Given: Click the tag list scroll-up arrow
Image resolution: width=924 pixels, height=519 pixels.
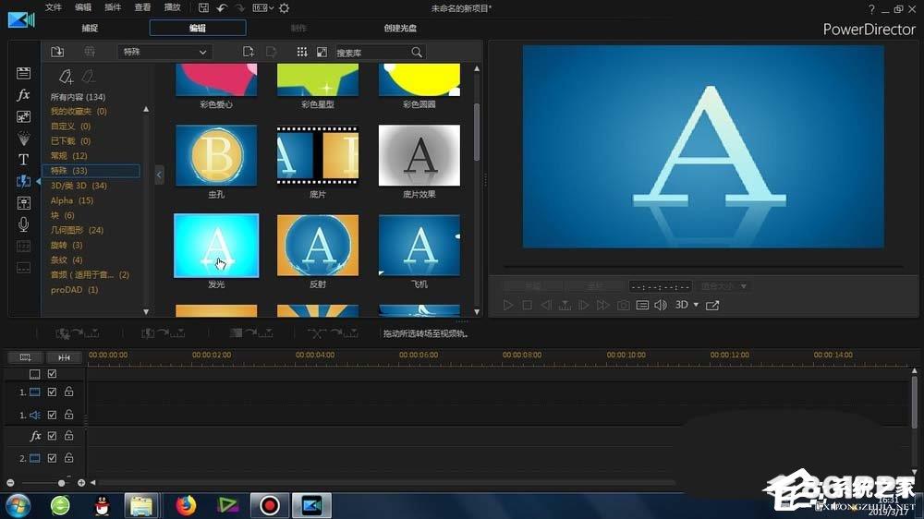Looking at the screenshot, I should [146, 109].
